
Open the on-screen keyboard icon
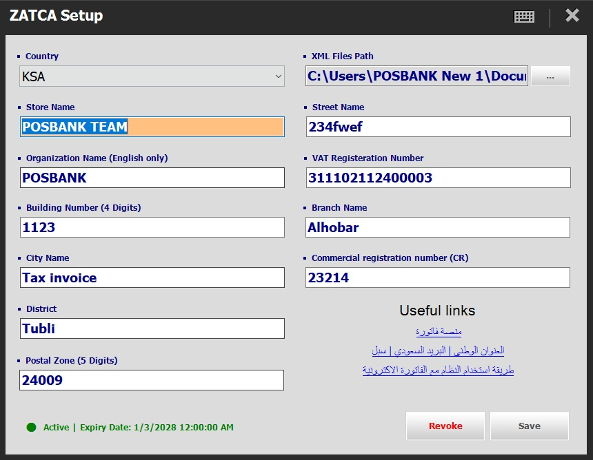coord(524,16)
